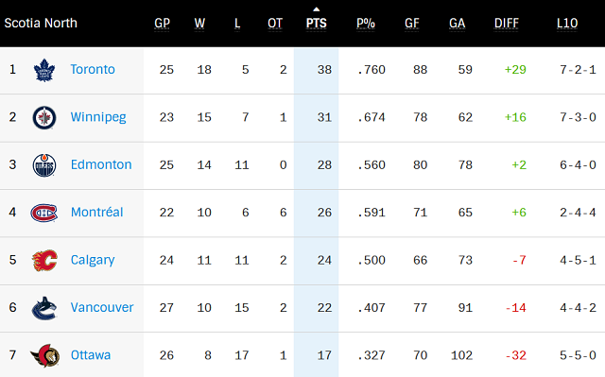The image size is (605, 377).
Task: Sort table by the L10 header
Action: click(x=567, y=24)
